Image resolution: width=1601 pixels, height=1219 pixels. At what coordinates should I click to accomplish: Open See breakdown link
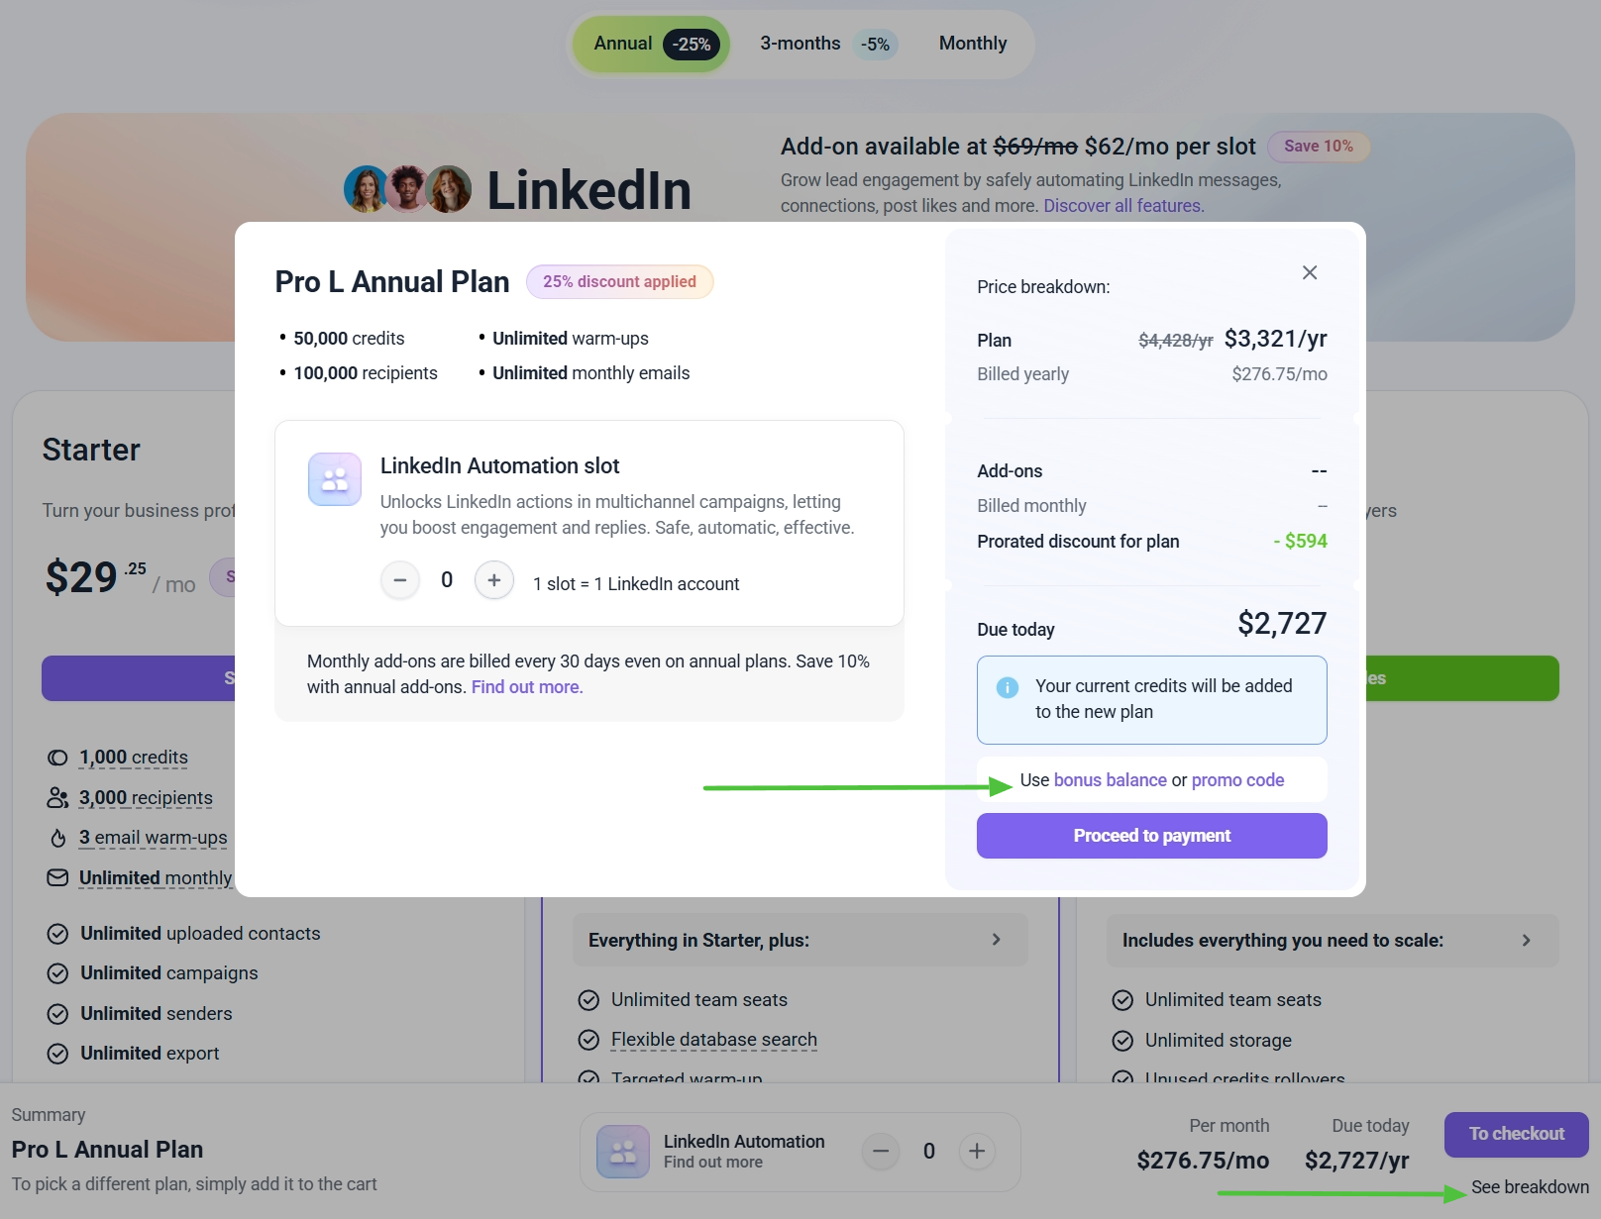[1530, 1187]
